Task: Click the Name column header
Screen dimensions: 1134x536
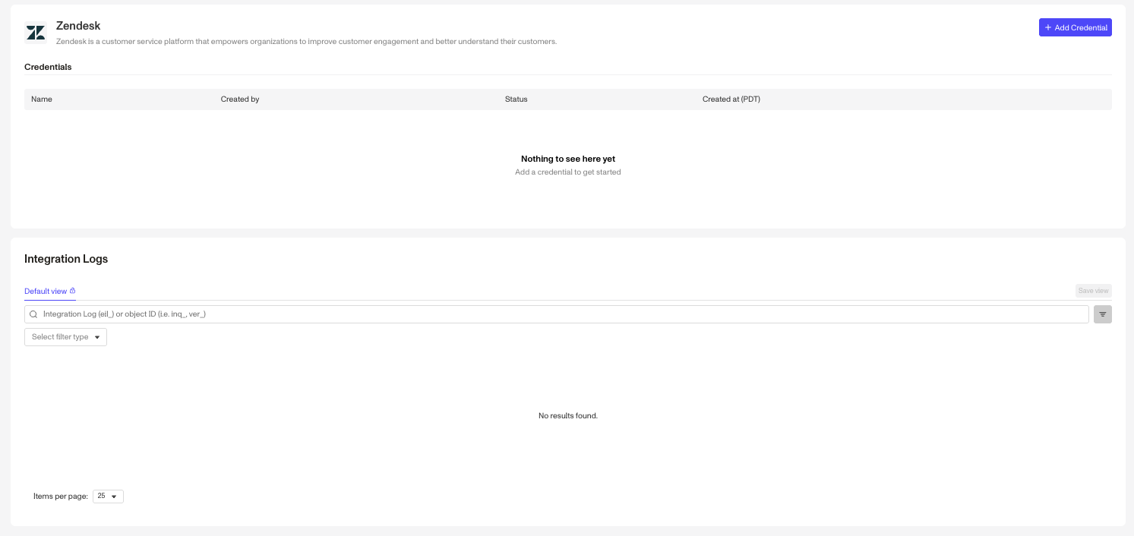Action: (x=42, y=99)
